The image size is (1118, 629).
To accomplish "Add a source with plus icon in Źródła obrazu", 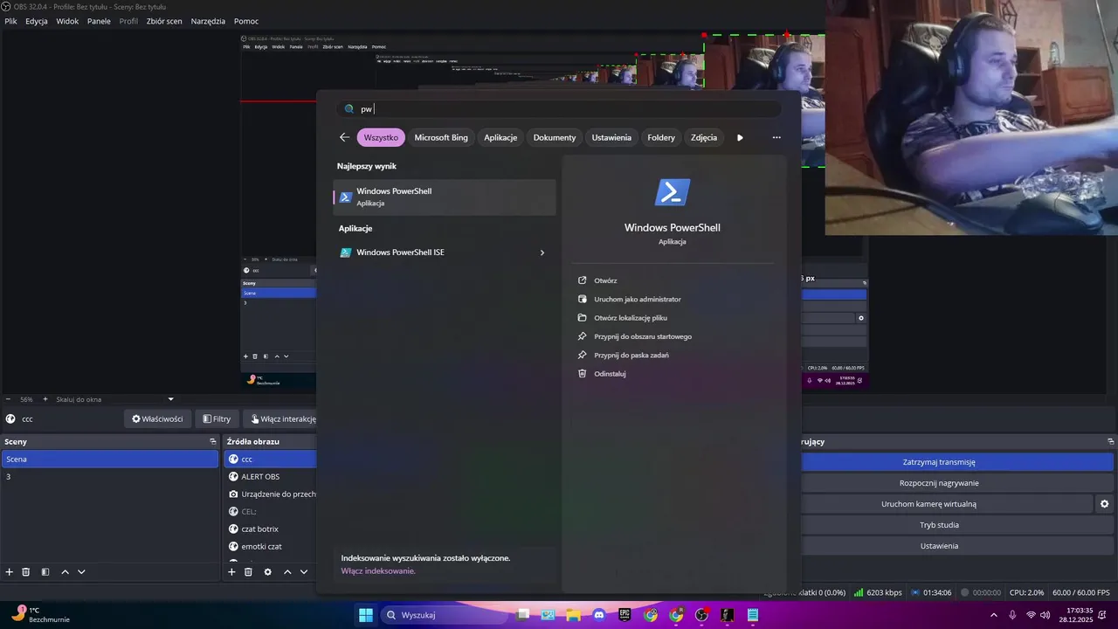I will click(231, 572).
